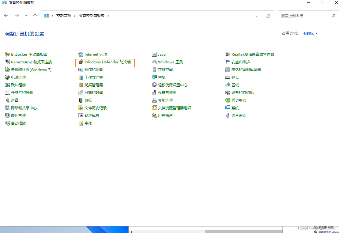Viewport: 339px width, 233px height.
Task: Click the 搜索控制面板 search field
Action: pyautogui.click(x=308, y=16)
